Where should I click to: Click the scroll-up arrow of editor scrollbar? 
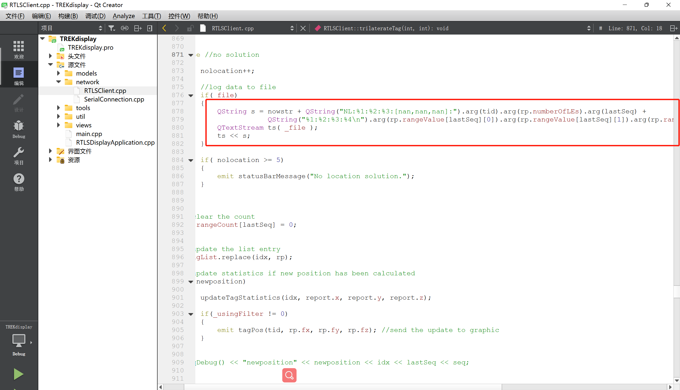click(676, 38)
